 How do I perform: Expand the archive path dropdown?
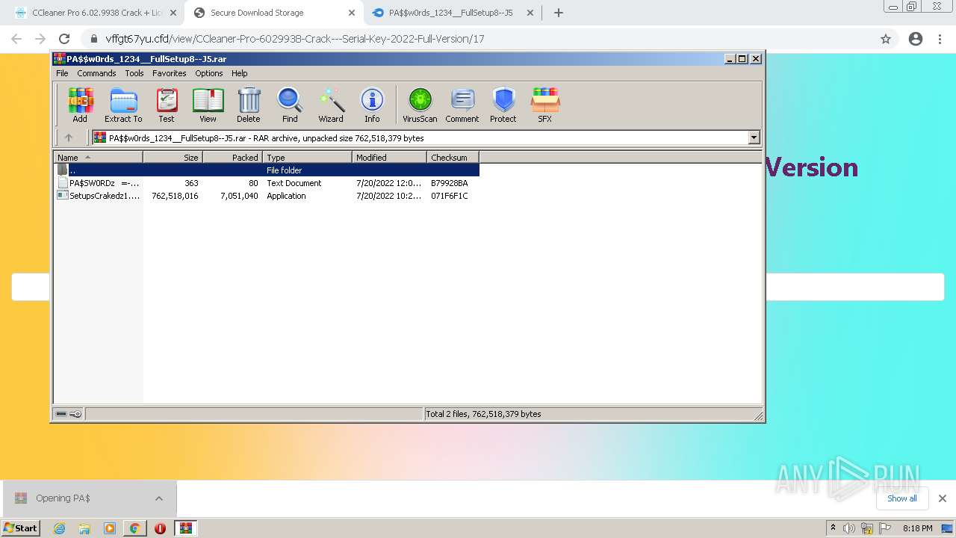coord(754,137)
